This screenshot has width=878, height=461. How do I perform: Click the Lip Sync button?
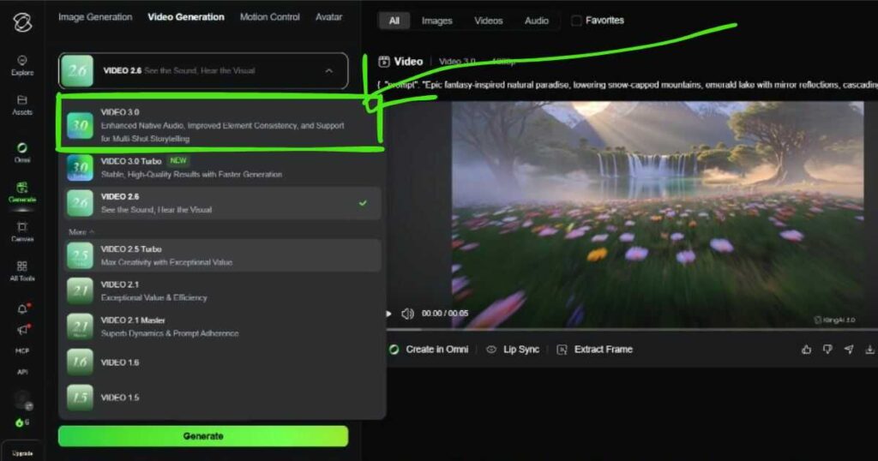point(513,349)
